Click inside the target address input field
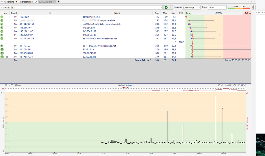The width and height of the screenshot is (265, 156). point(80,7)
